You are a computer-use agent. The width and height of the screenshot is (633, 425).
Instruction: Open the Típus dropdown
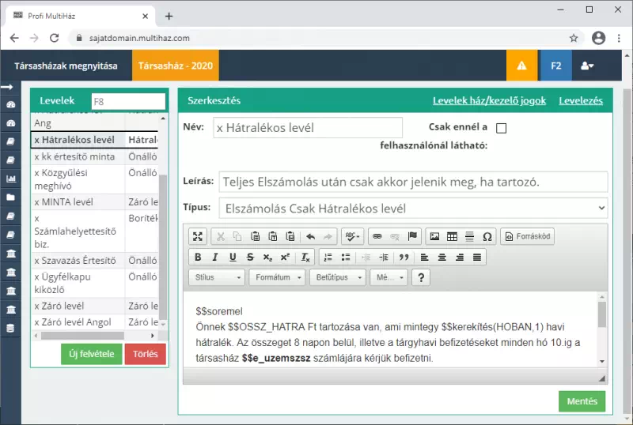point(413,209)
